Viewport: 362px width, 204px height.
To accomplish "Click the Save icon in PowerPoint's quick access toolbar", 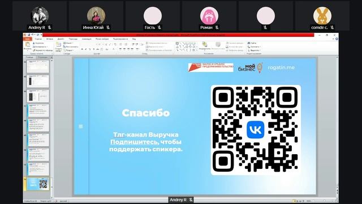I will pyautogui.click(x=29, y=35).
